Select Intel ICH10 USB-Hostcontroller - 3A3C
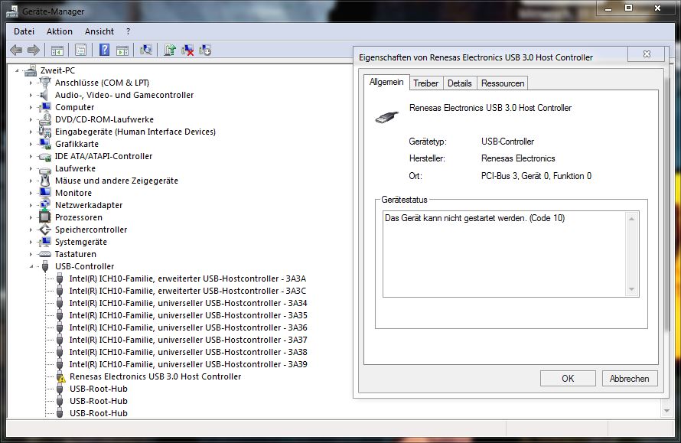 [187, 291]
